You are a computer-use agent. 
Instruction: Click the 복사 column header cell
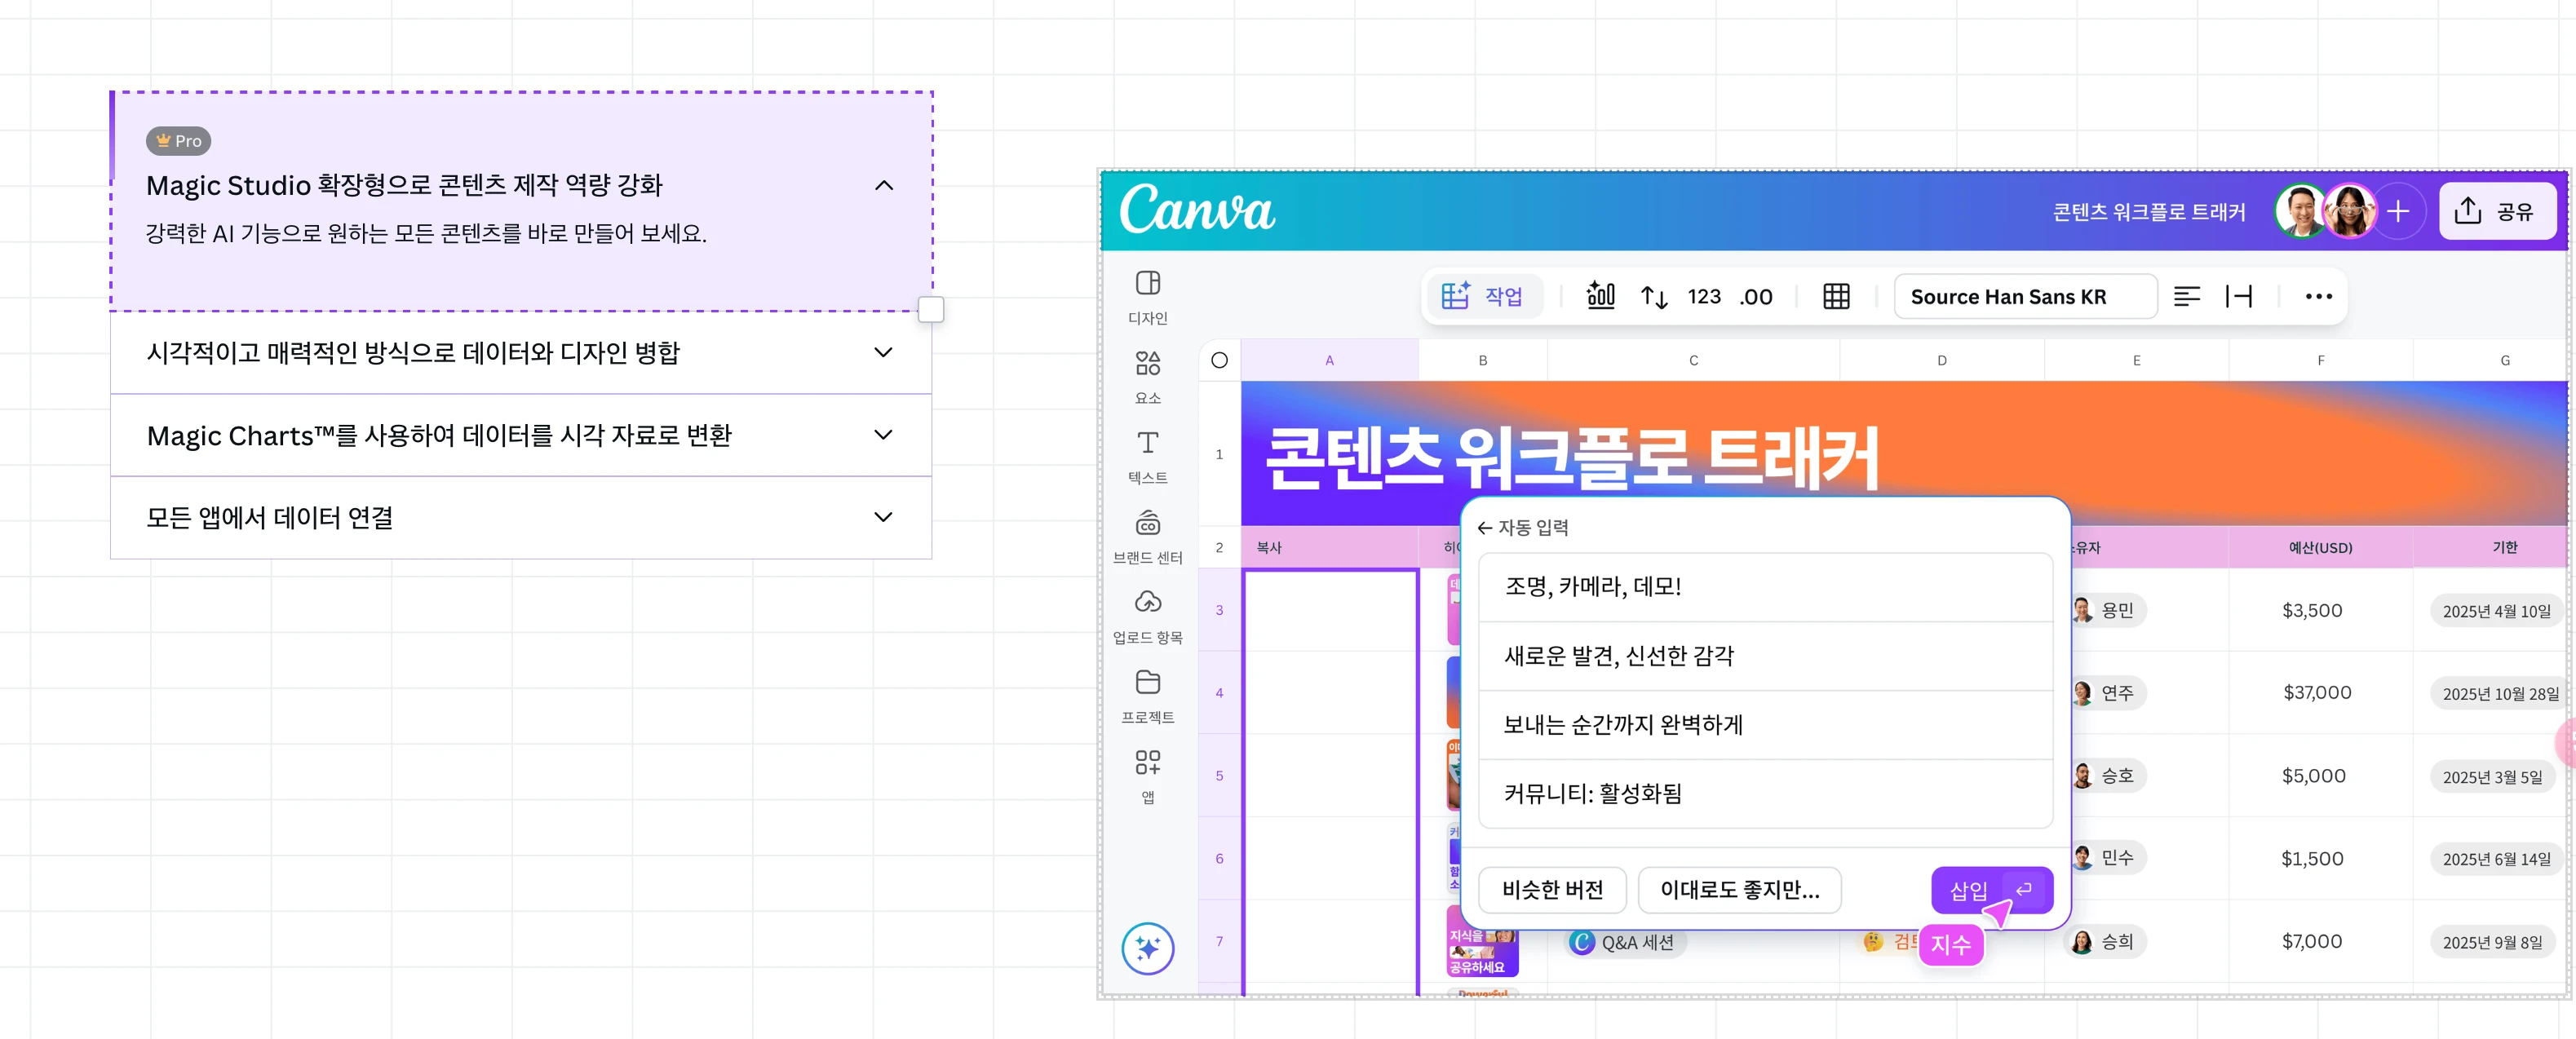[x=1329, y=548]
